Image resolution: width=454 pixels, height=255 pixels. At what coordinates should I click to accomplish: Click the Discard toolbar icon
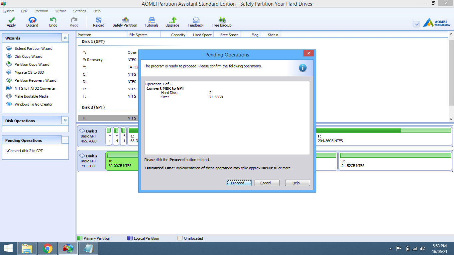click(x=32, y=22)
